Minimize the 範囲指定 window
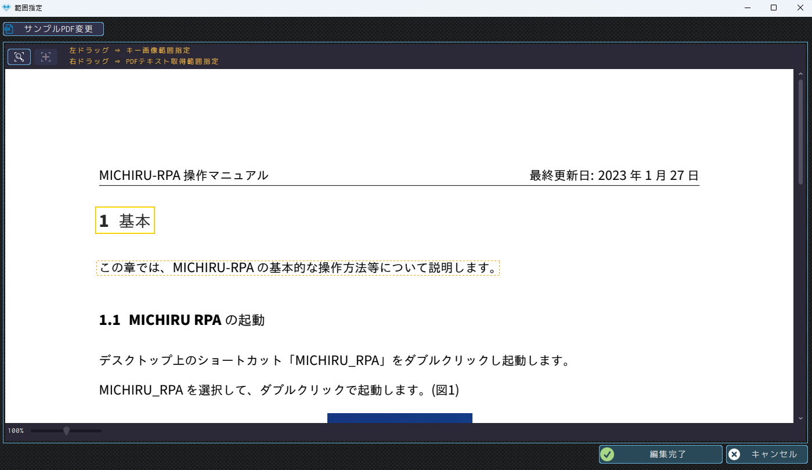 pyautogui.click(x=746, y=8)
